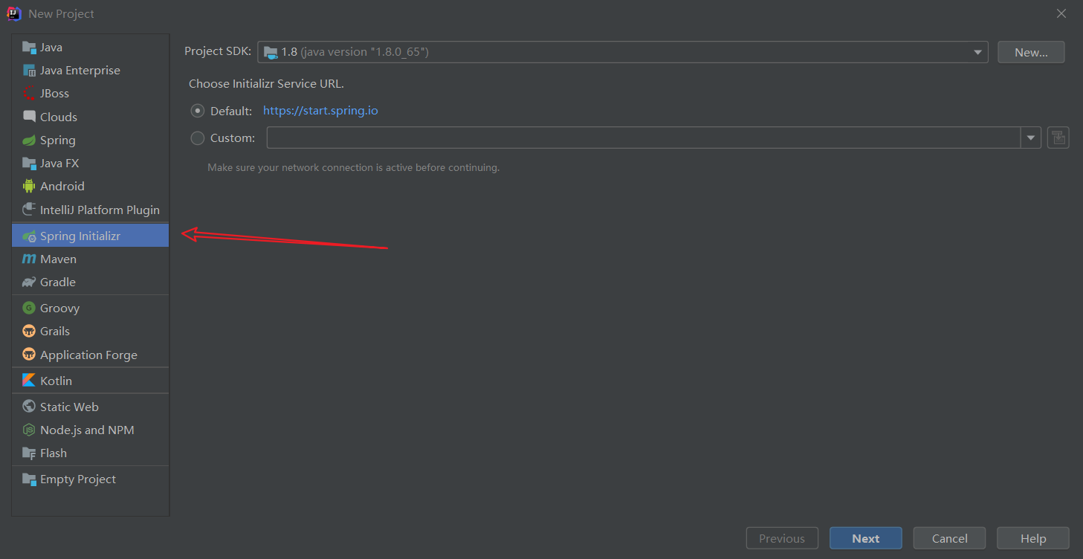
Task: Click the Java FX folder icon
Action: [x=29, y=163]
